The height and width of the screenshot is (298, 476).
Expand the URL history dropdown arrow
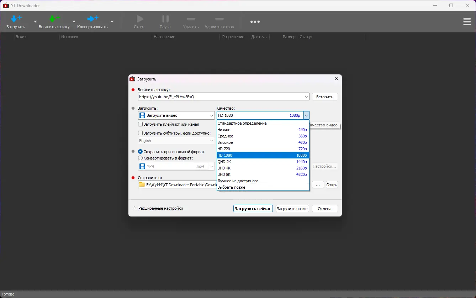[306, 97]
